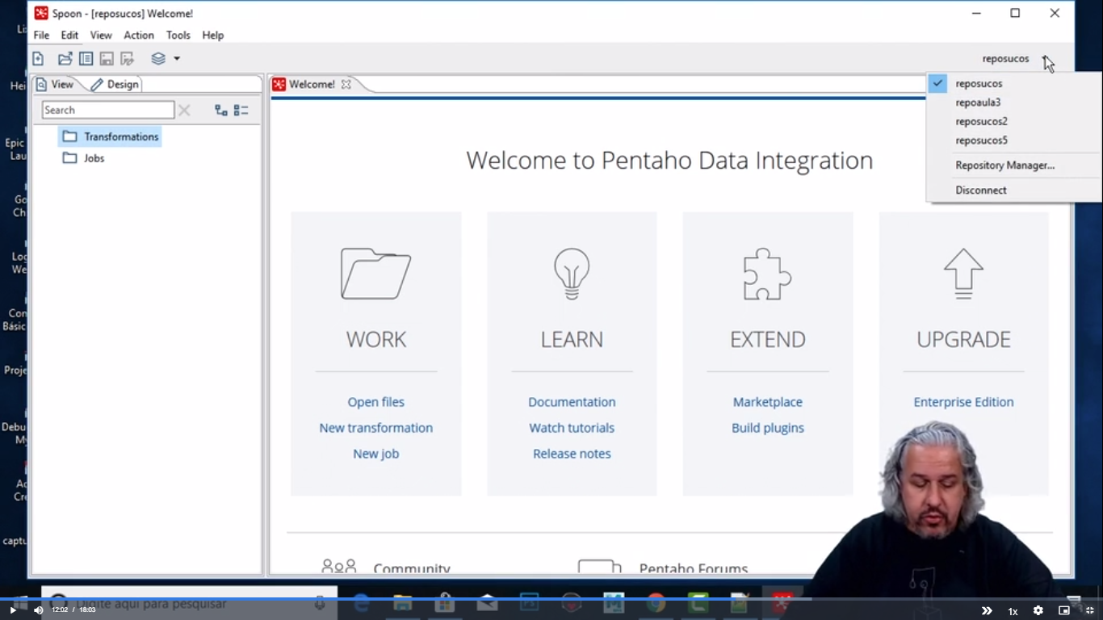Close the Welcome! tab with its X
The height and width of the screenshot is (620, 1103).
[346, 84]
